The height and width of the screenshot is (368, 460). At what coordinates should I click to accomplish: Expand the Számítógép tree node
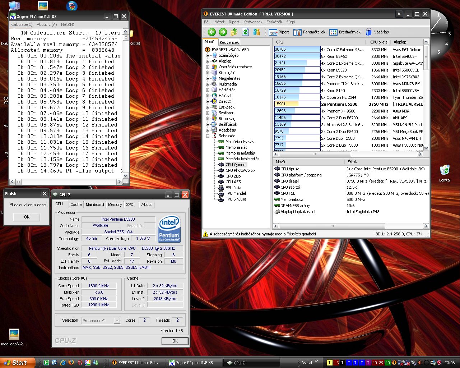pos(208,55)
